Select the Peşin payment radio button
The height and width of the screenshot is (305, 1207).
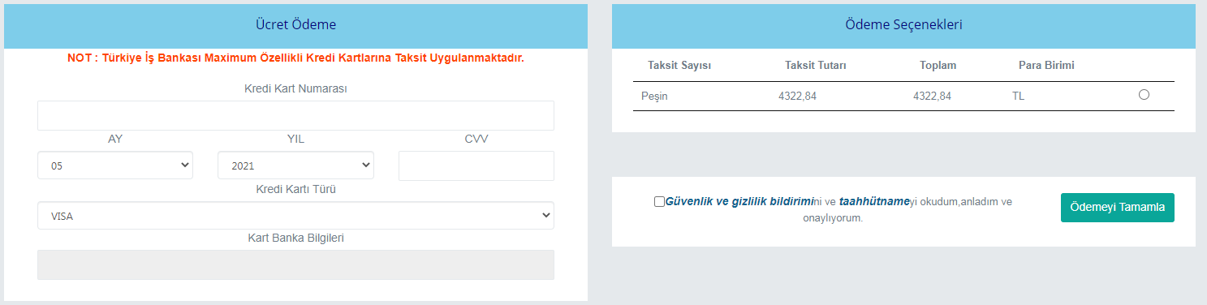1144,95
